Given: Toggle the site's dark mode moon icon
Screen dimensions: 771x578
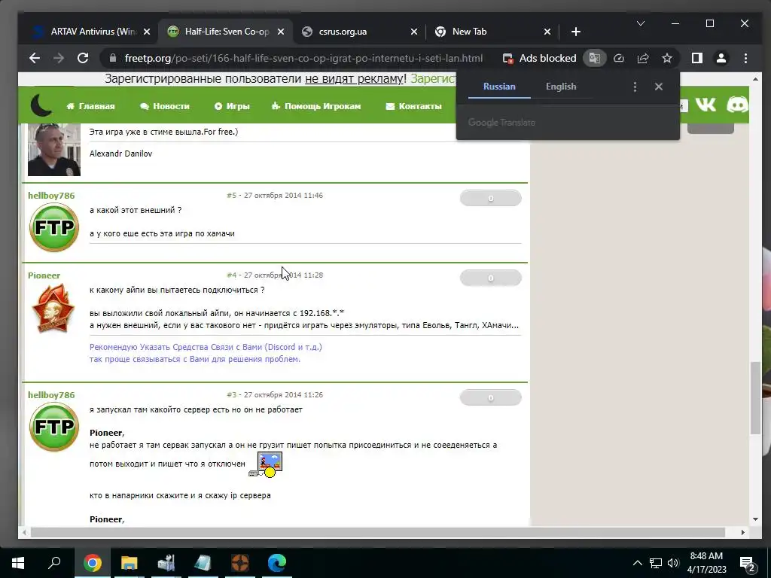Looking at the screenshot, I should 41,104.
